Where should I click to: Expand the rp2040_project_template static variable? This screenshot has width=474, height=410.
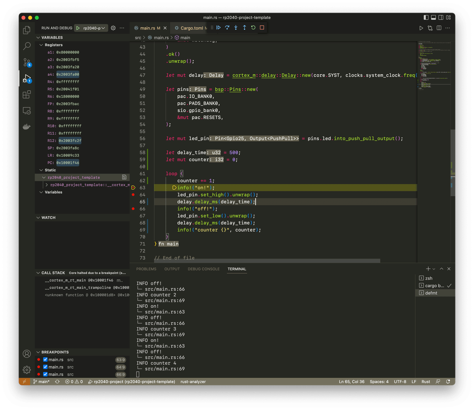(44, 177)
